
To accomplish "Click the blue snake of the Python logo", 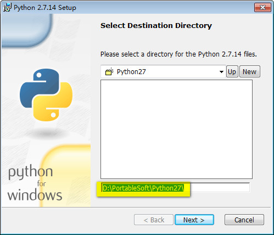I will pyautogui.click(x=40, y=88).
